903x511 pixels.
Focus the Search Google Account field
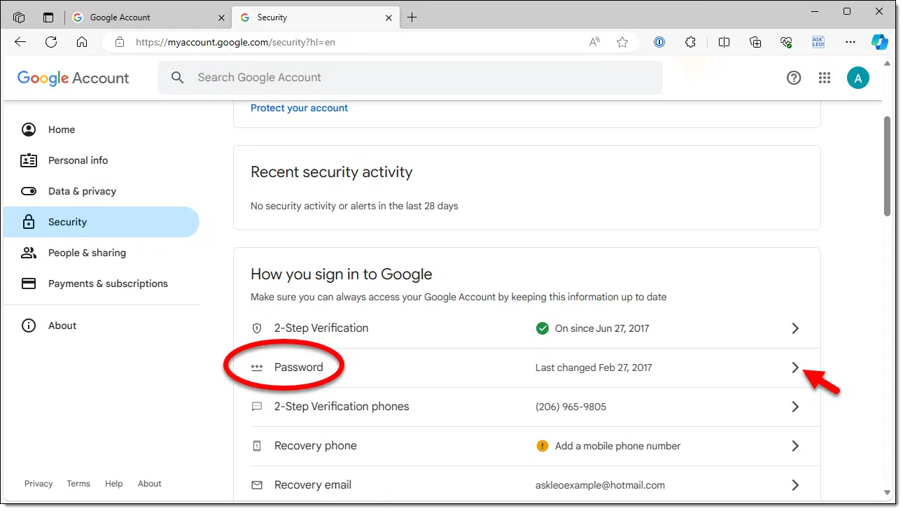click(x=410, y=78)
